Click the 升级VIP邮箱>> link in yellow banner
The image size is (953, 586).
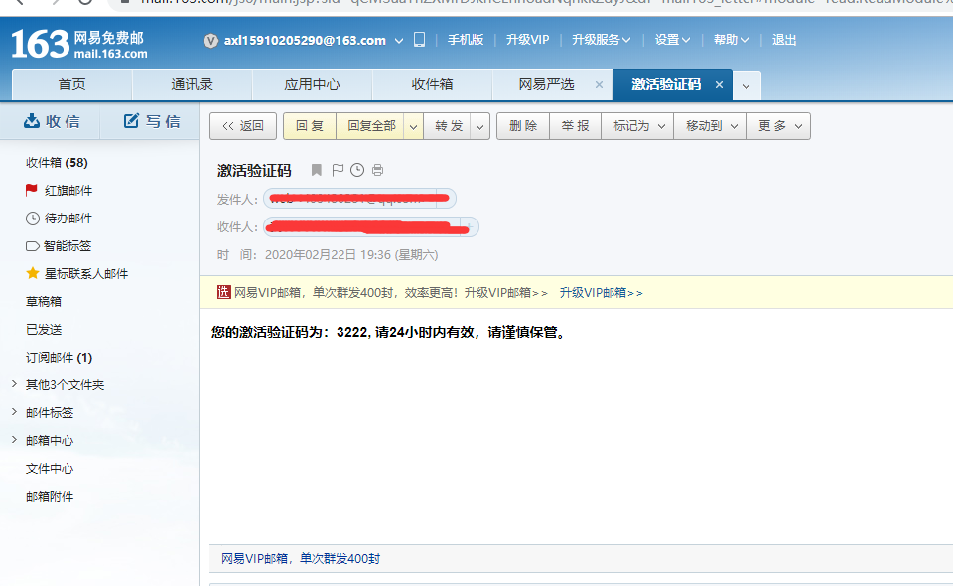[x=601, y=293]
